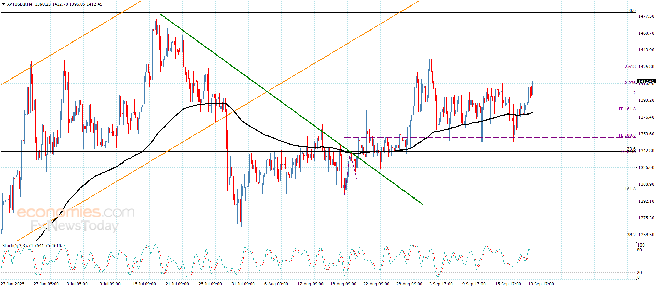Click the 38.2 retracement level label

631,235
